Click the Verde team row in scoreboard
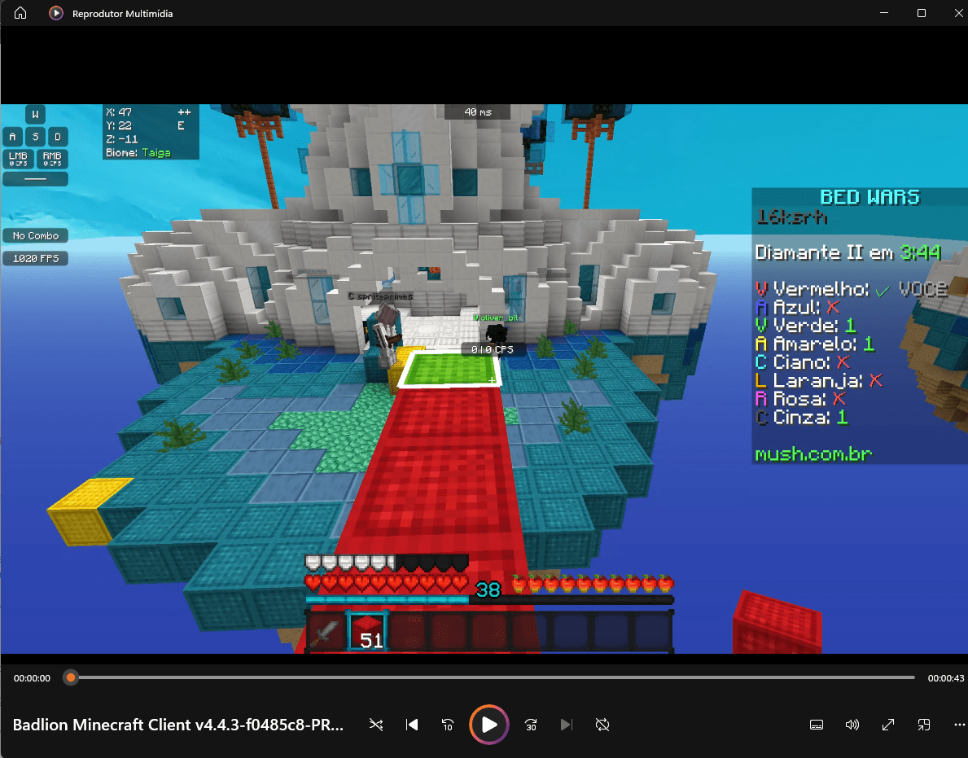This screenshot has width=968, height=758. 806,326
